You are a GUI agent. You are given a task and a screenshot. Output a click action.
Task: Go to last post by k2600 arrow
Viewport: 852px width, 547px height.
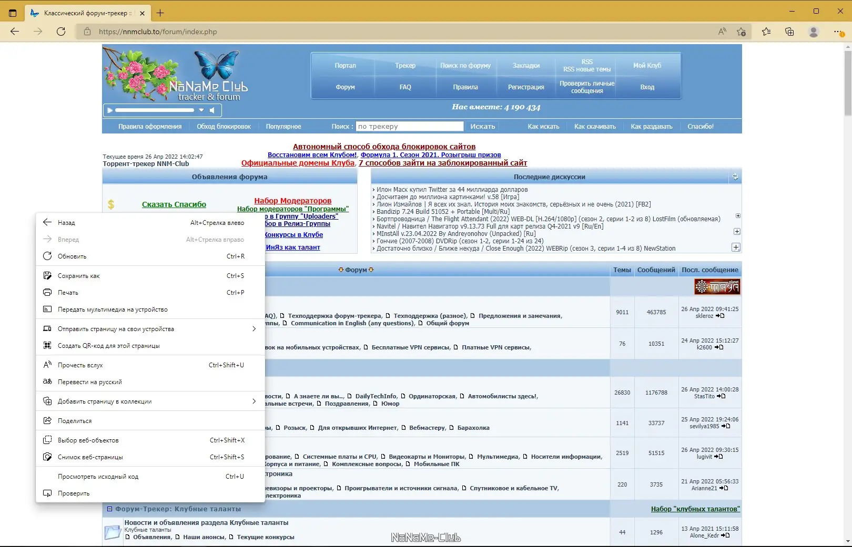(x=719, y=347)
